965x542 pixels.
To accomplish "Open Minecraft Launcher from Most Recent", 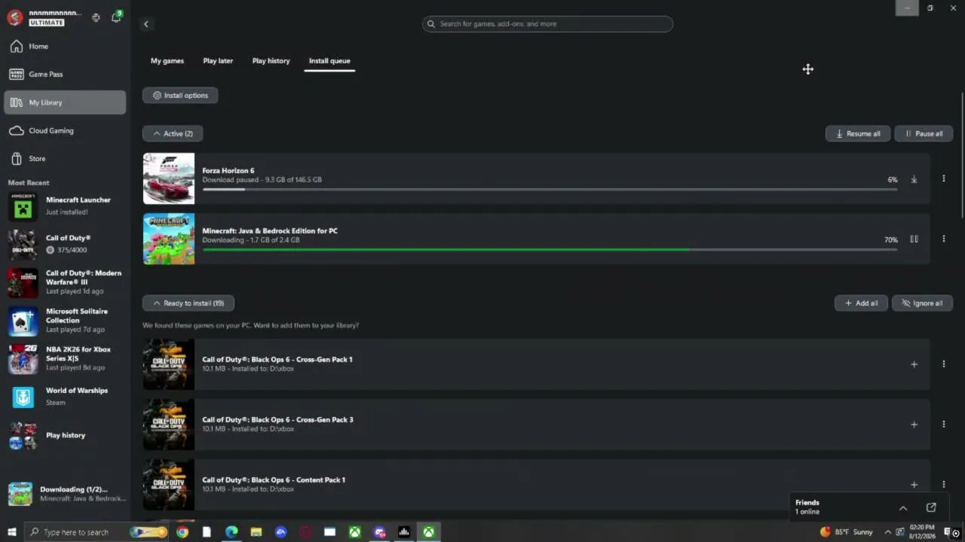I will tap(65, 206).
